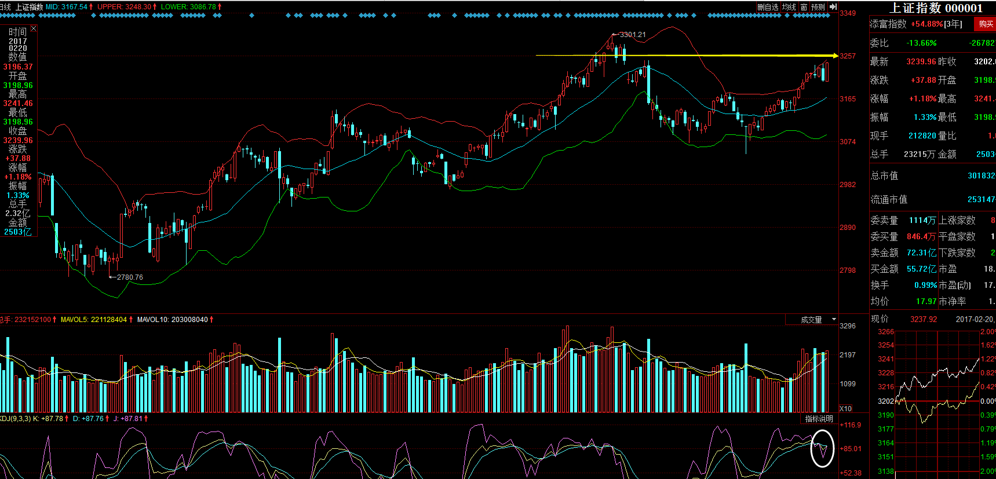Click the 现价 3237.92 value
Image resolution: width=996 pixels, height=479 pixels.
click(x=924, y=319)
